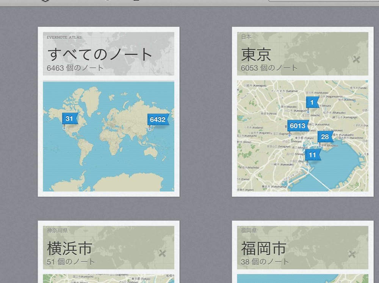This screenshot has width=379, height=283.
Task: Click the Tokyo area map thumbnail
Action: click(x=302, y=136)
